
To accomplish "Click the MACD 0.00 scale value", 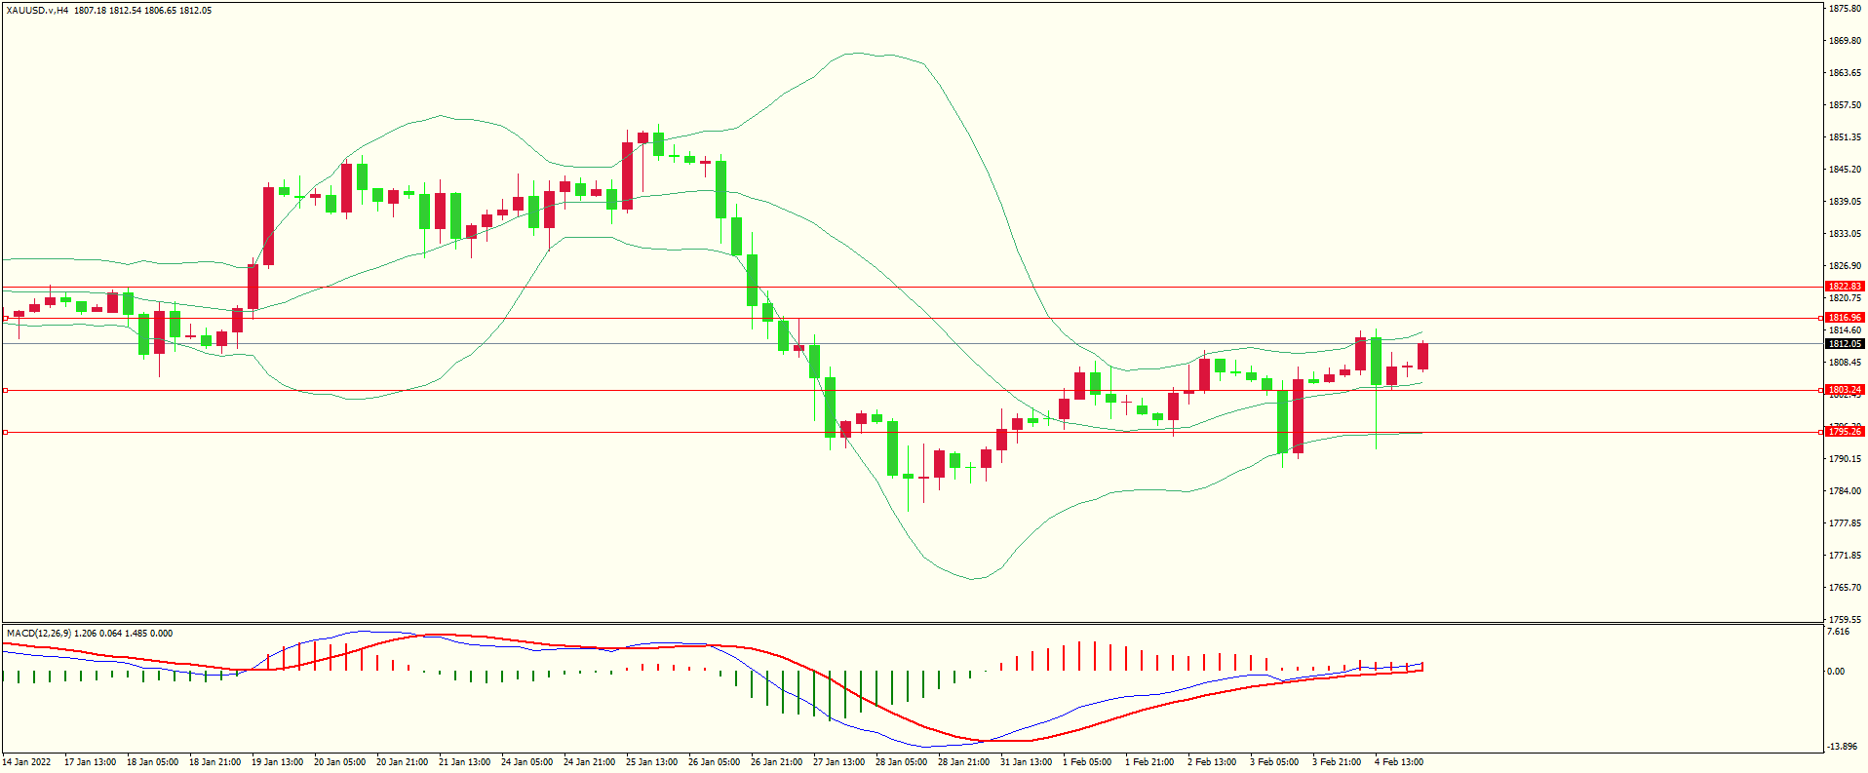I will pos(1835,671).
